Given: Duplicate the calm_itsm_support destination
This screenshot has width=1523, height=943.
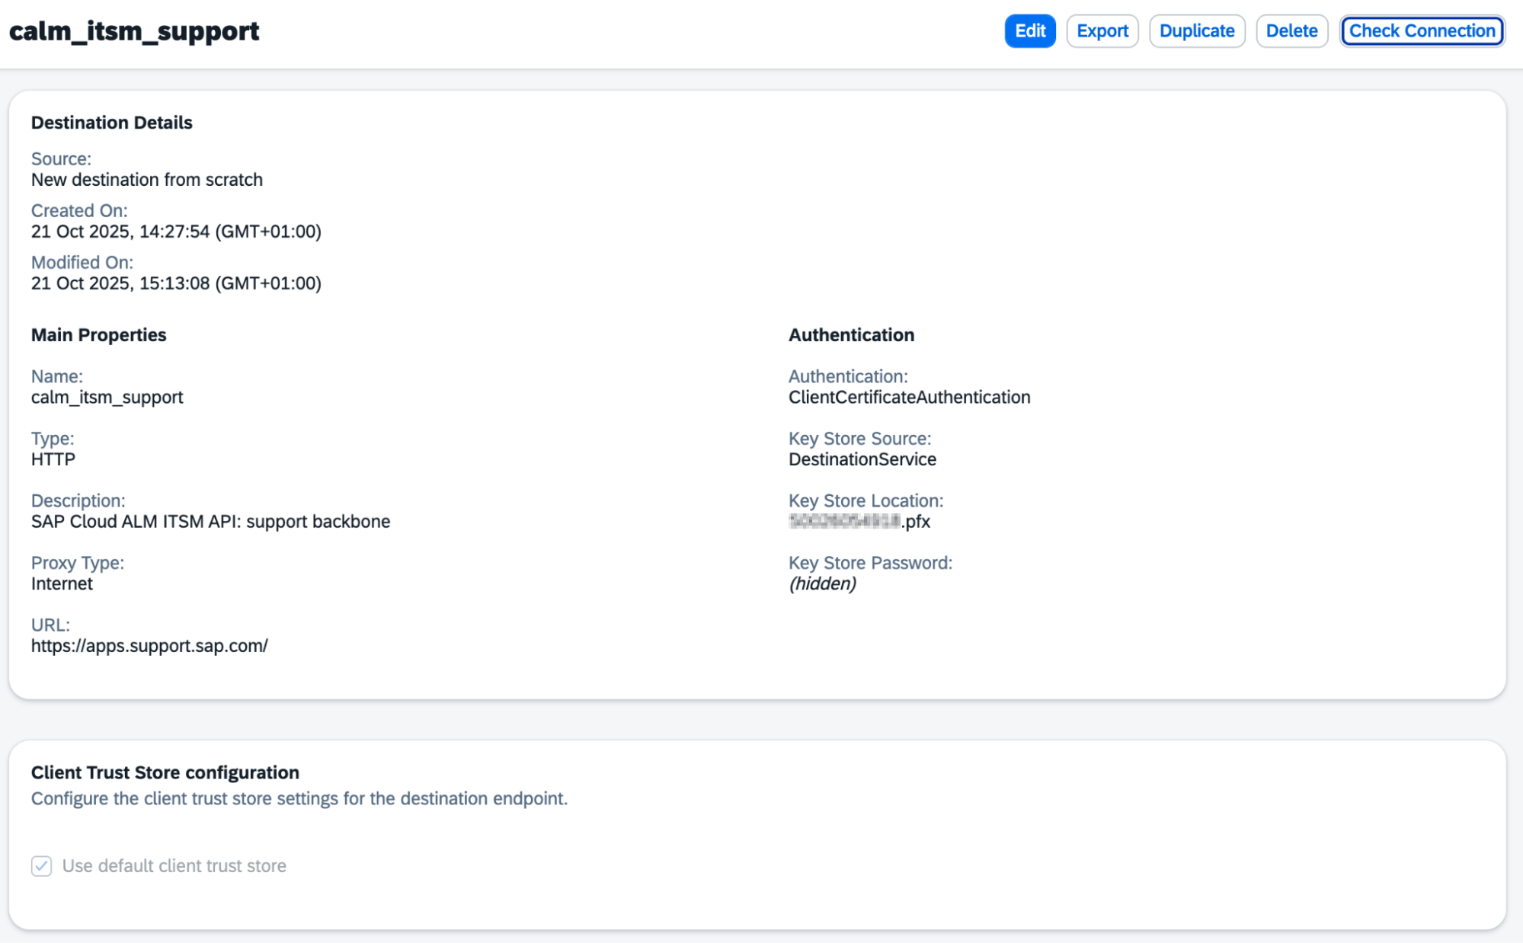Looking at the screenshot, I should (1196, 31).
